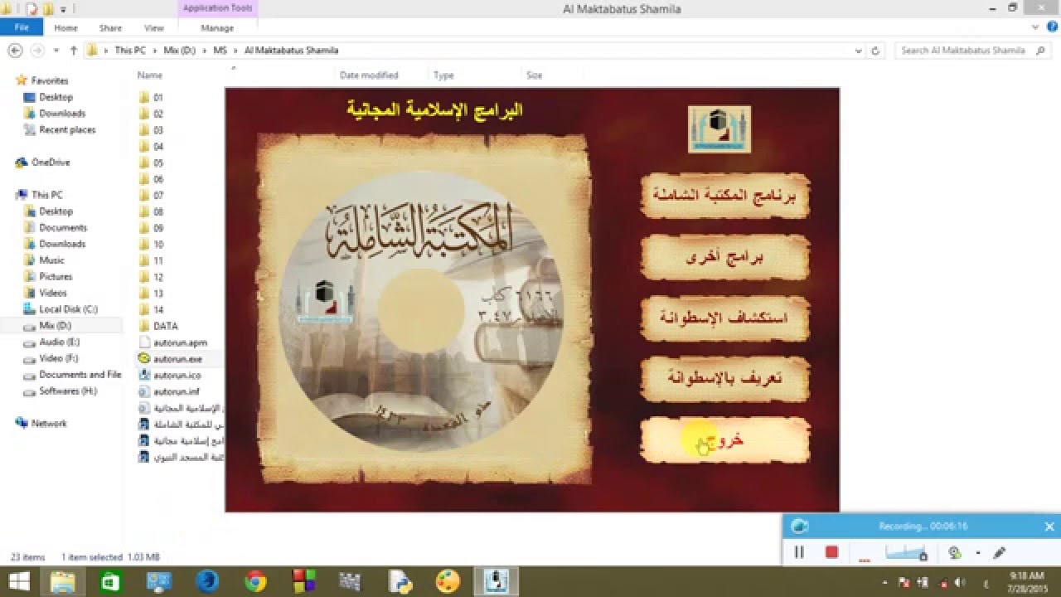
Task: Select the folder named 01
Action: coord(152,97)
